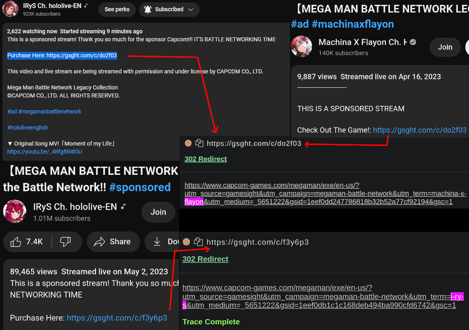Click IRyS Ch. hololive-EN name with 923K subscribers
469x330 pixels.
(x=52, y=6)
